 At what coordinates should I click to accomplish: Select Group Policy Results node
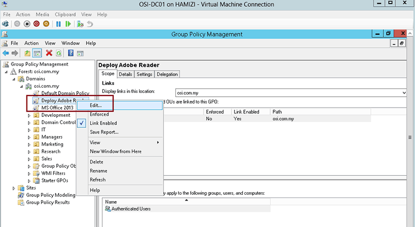click(48, 203)
